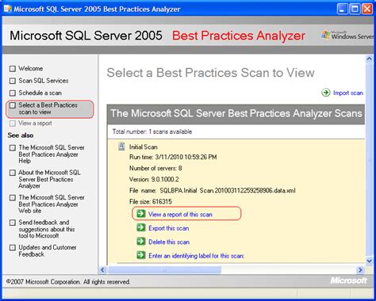Click the bullet icon beside Send feedback and suggestions
This screenshot has height=301, width=376.
pos(13,223)
